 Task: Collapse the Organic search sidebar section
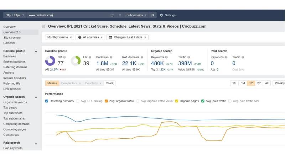tap(36, 97)
